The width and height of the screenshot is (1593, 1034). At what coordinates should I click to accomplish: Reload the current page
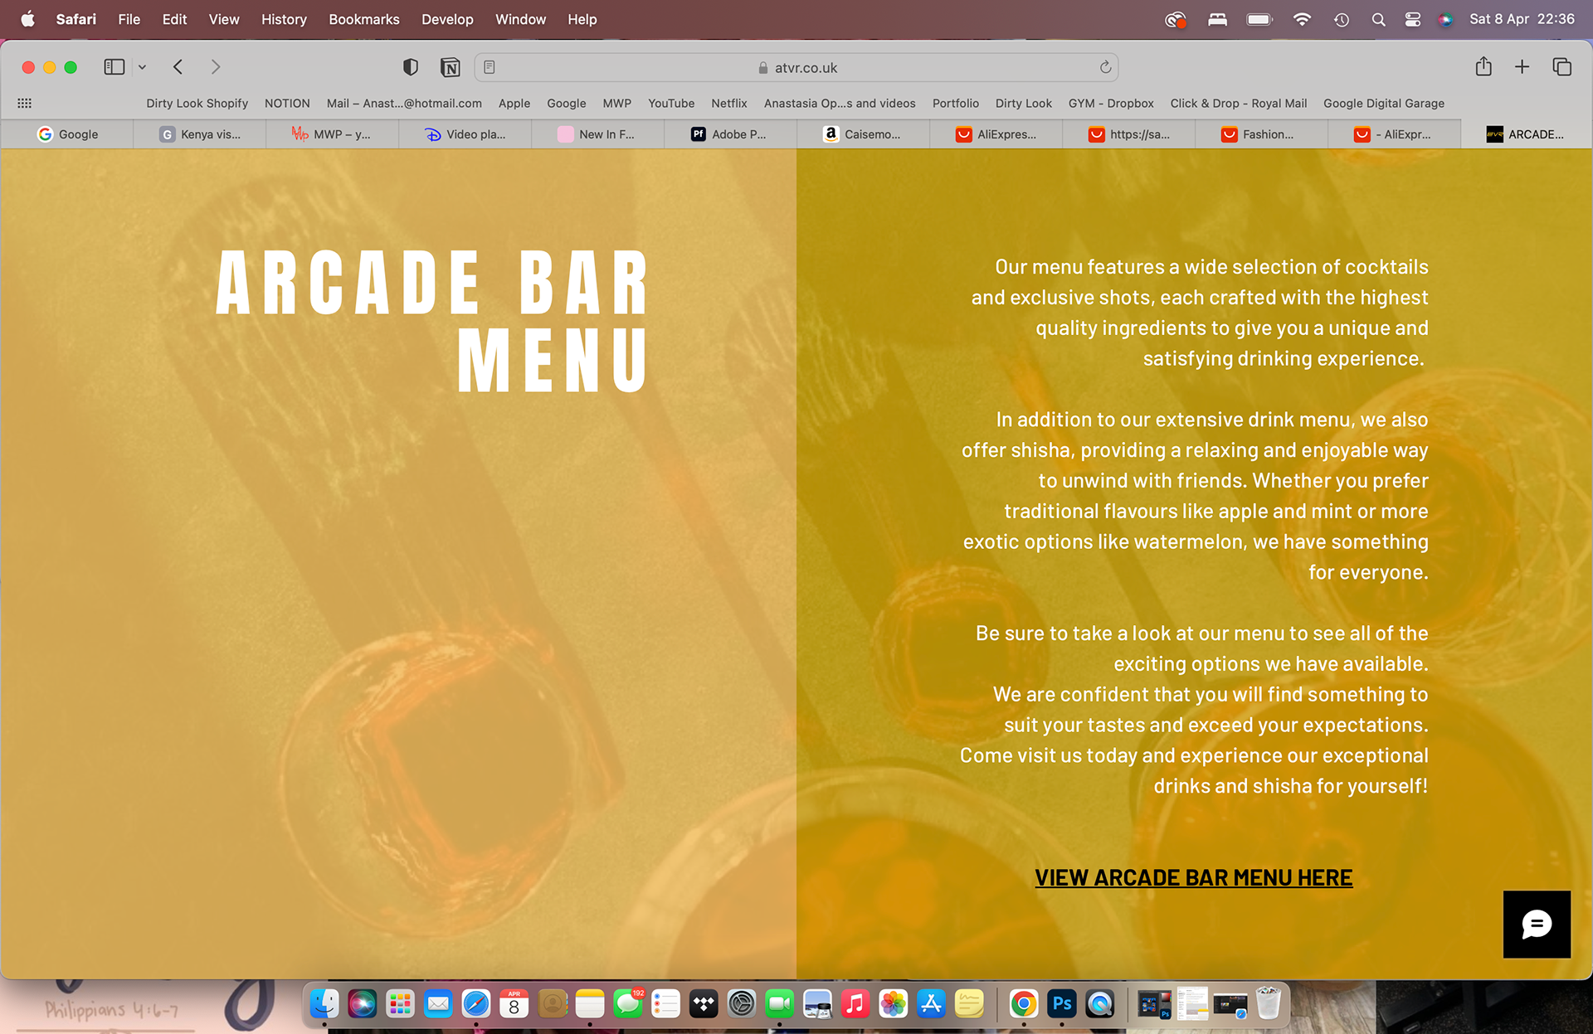[x=1105, y=67]
